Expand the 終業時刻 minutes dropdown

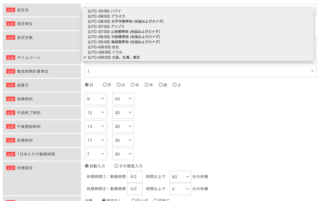[123, 140]
